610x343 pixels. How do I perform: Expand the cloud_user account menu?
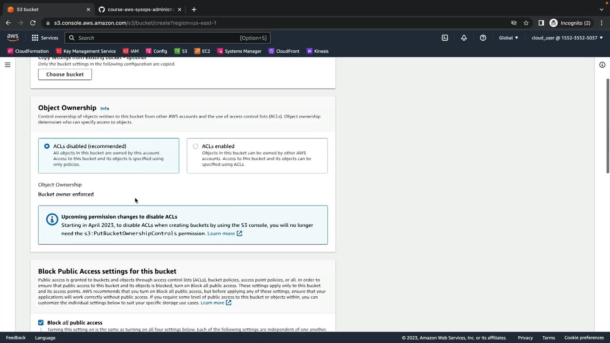click(x=567, y=38)
